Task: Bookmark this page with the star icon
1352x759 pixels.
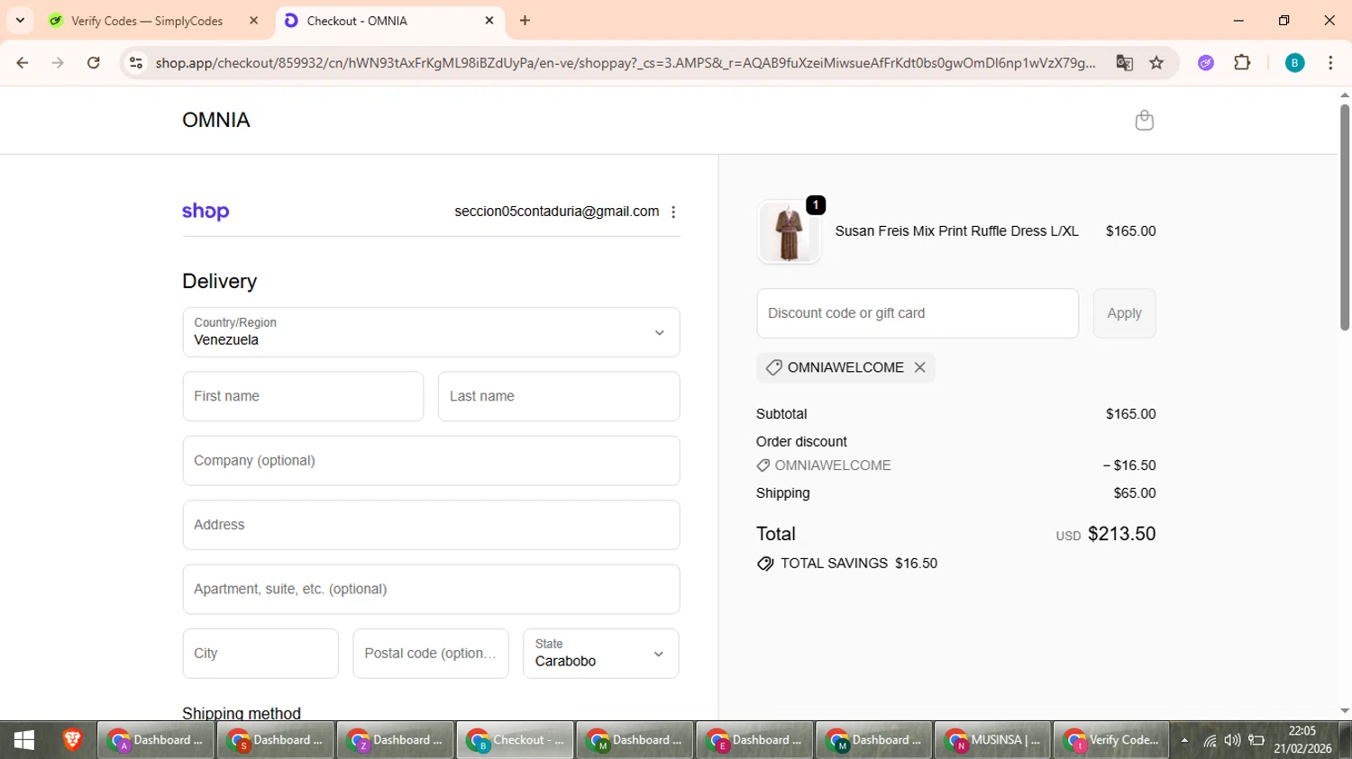Action: point(1156,62)
